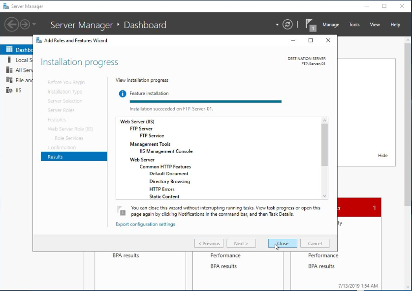Viewport: 412px width, 291px height.
Task: Open the Help menu
Action: [395, 25]
